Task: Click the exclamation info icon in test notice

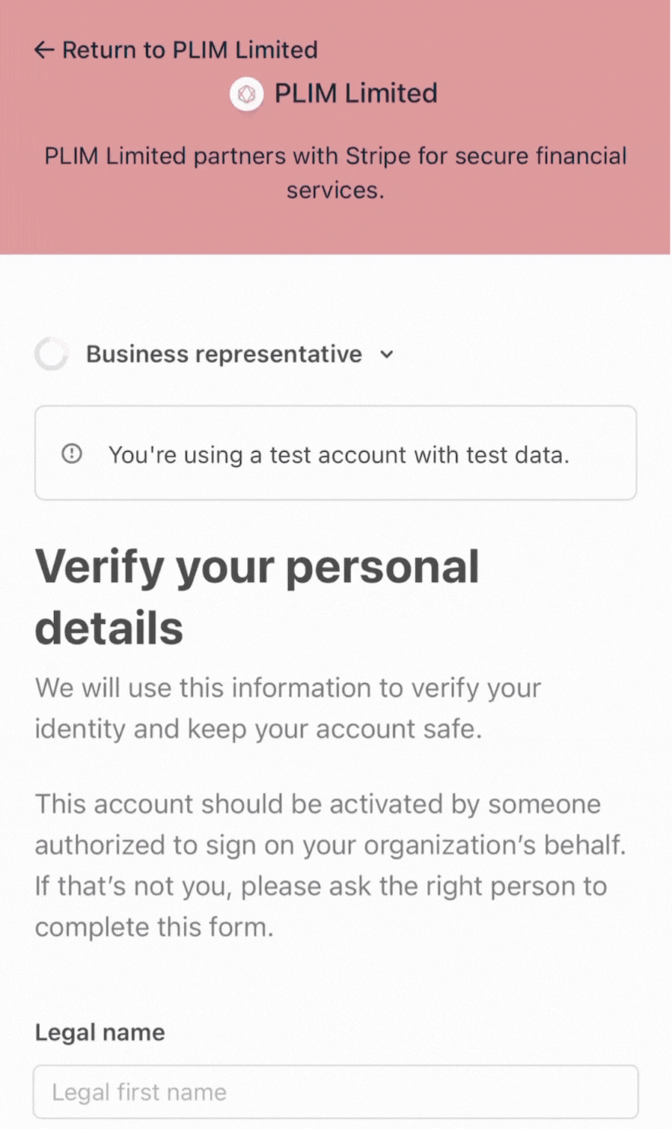Action: tap(72, 453)
